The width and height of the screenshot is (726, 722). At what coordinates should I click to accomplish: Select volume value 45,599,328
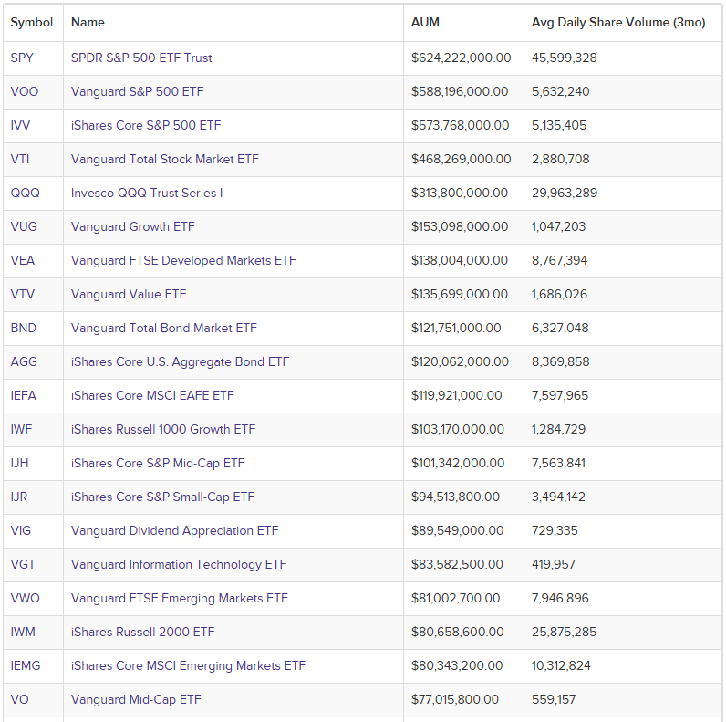pyautogui.click(x=565, y=58)
